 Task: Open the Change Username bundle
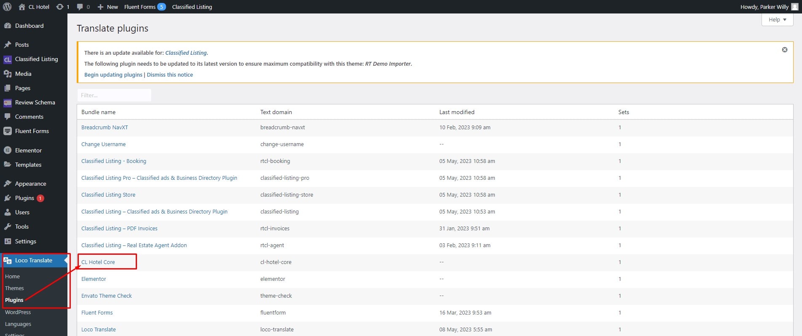[x=103, y=144]
